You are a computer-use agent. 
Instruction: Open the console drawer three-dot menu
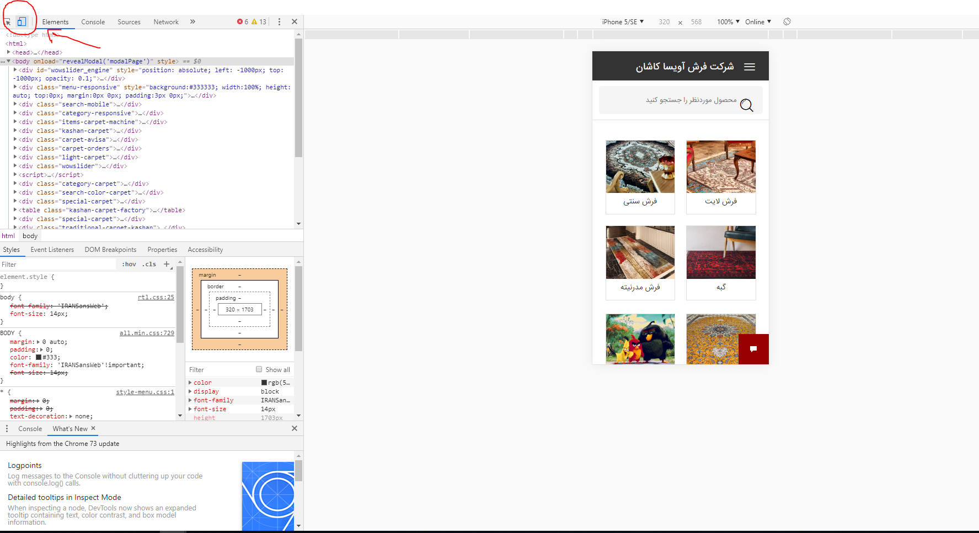coord(7,428)
